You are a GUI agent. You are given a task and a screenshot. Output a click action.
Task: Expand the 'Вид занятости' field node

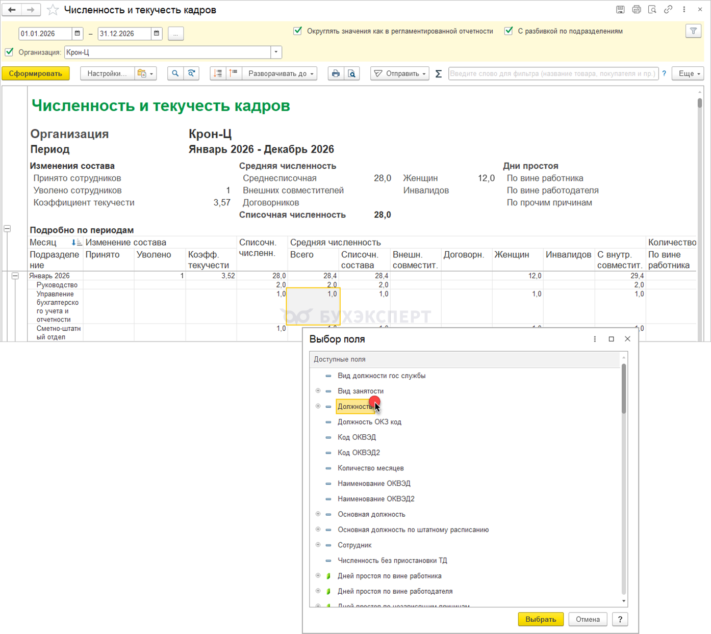coord(318,391)
